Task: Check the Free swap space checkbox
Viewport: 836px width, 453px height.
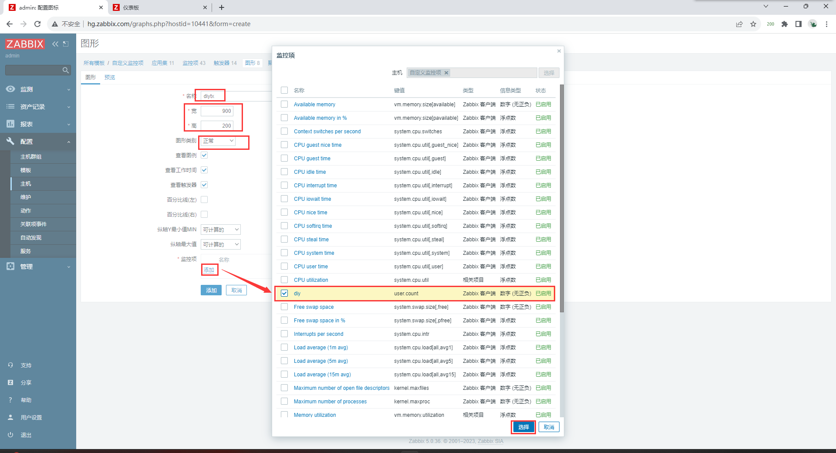Action: click(284, 307)
